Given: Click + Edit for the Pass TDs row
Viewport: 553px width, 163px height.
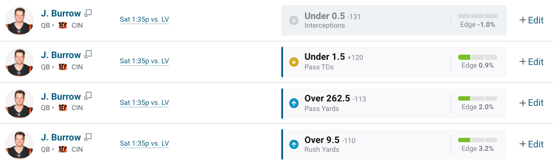Looking at the screenshot, I should click(x=531, y=62).
